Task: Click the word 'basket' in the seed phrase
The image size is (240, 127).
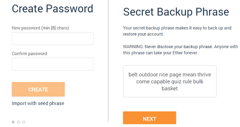Action: tap(169, 89)
